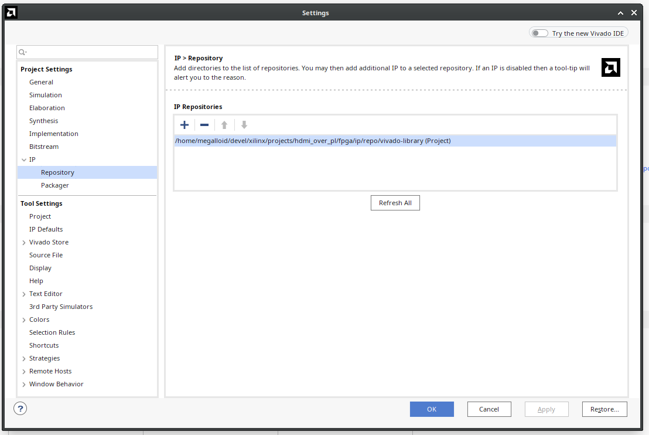The width and height of the screenshot is (649, 435).
Task: Move repository up with up arrow icon
Action: (x=224, y=125)
